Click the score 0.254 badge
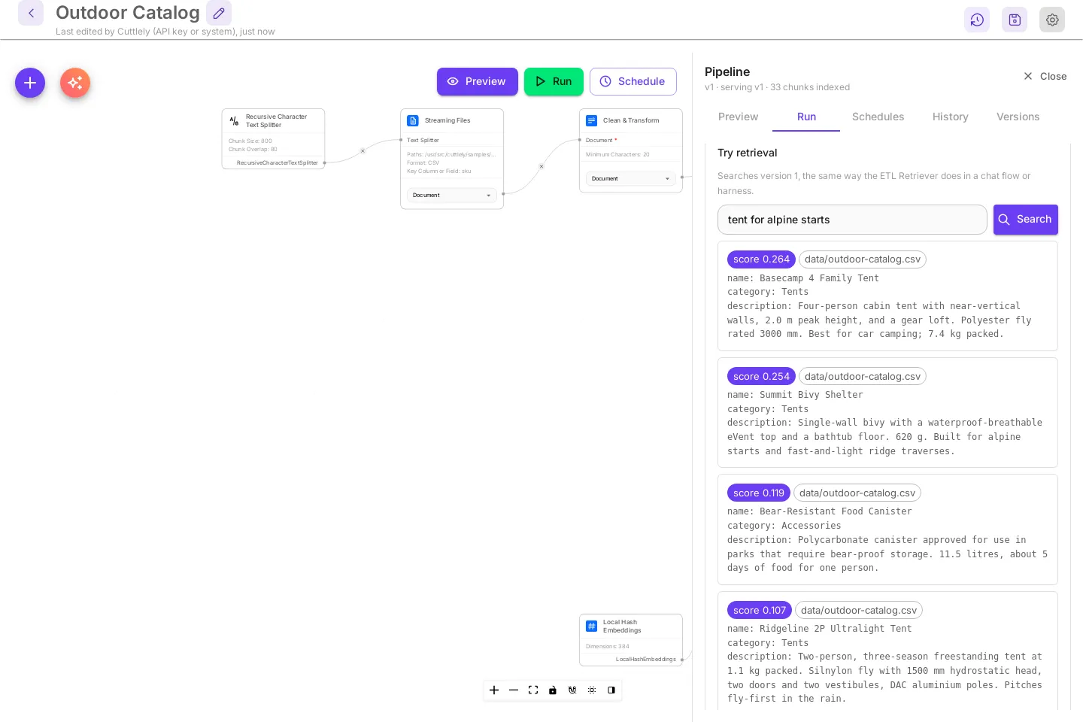Viewport: 1083px width, 722px height. click(x=761, y=376)
